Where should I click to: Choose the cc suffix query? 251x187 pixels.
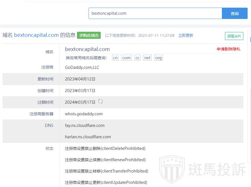pyautogui.click(x=138, y=58)
